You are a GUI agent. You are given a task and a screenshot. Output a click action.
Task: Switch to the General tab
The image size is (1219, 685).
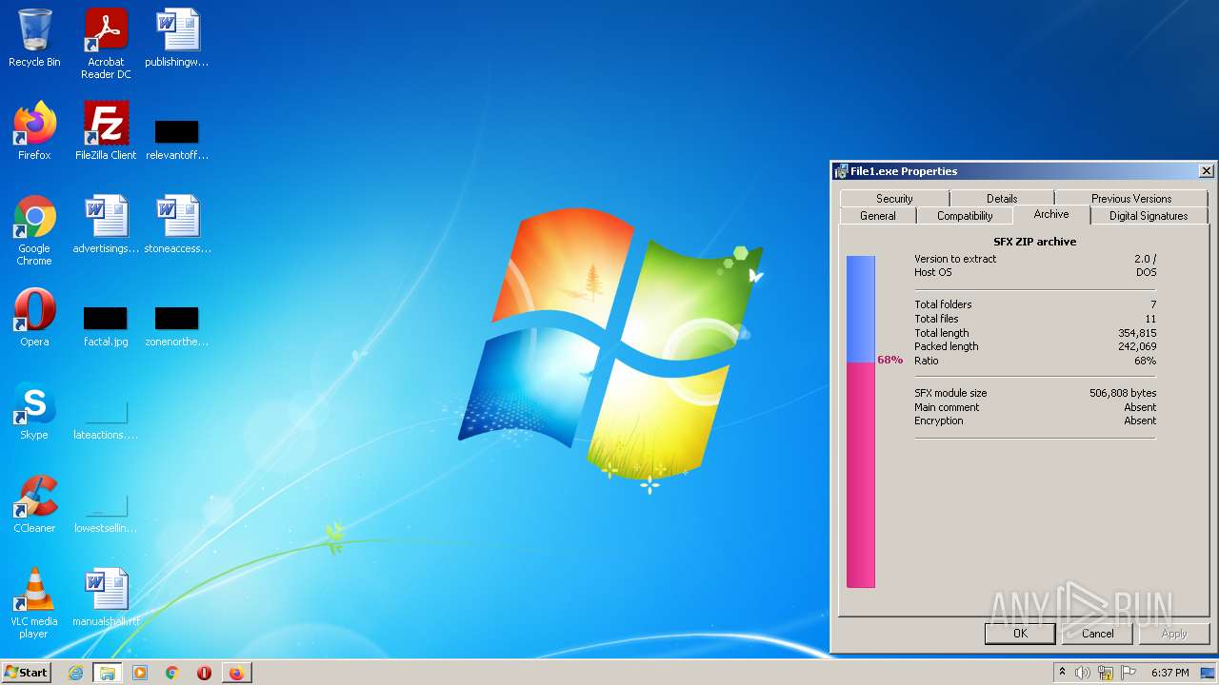[x=878, y=216]
